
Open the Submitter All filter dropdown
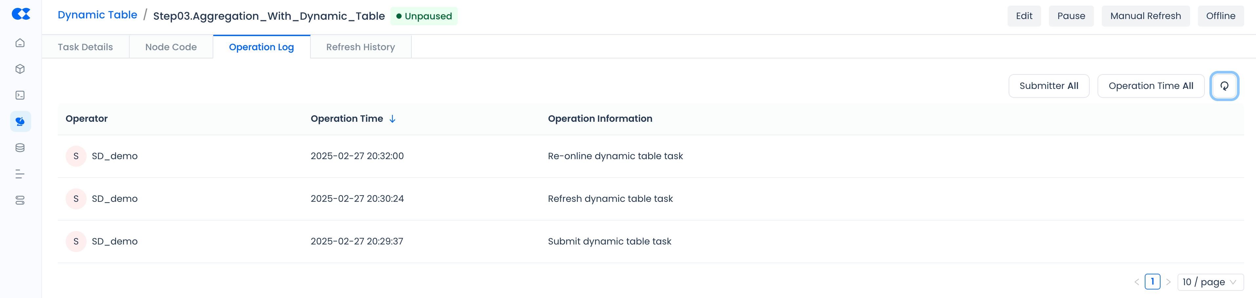click(x=1048, y=86)
